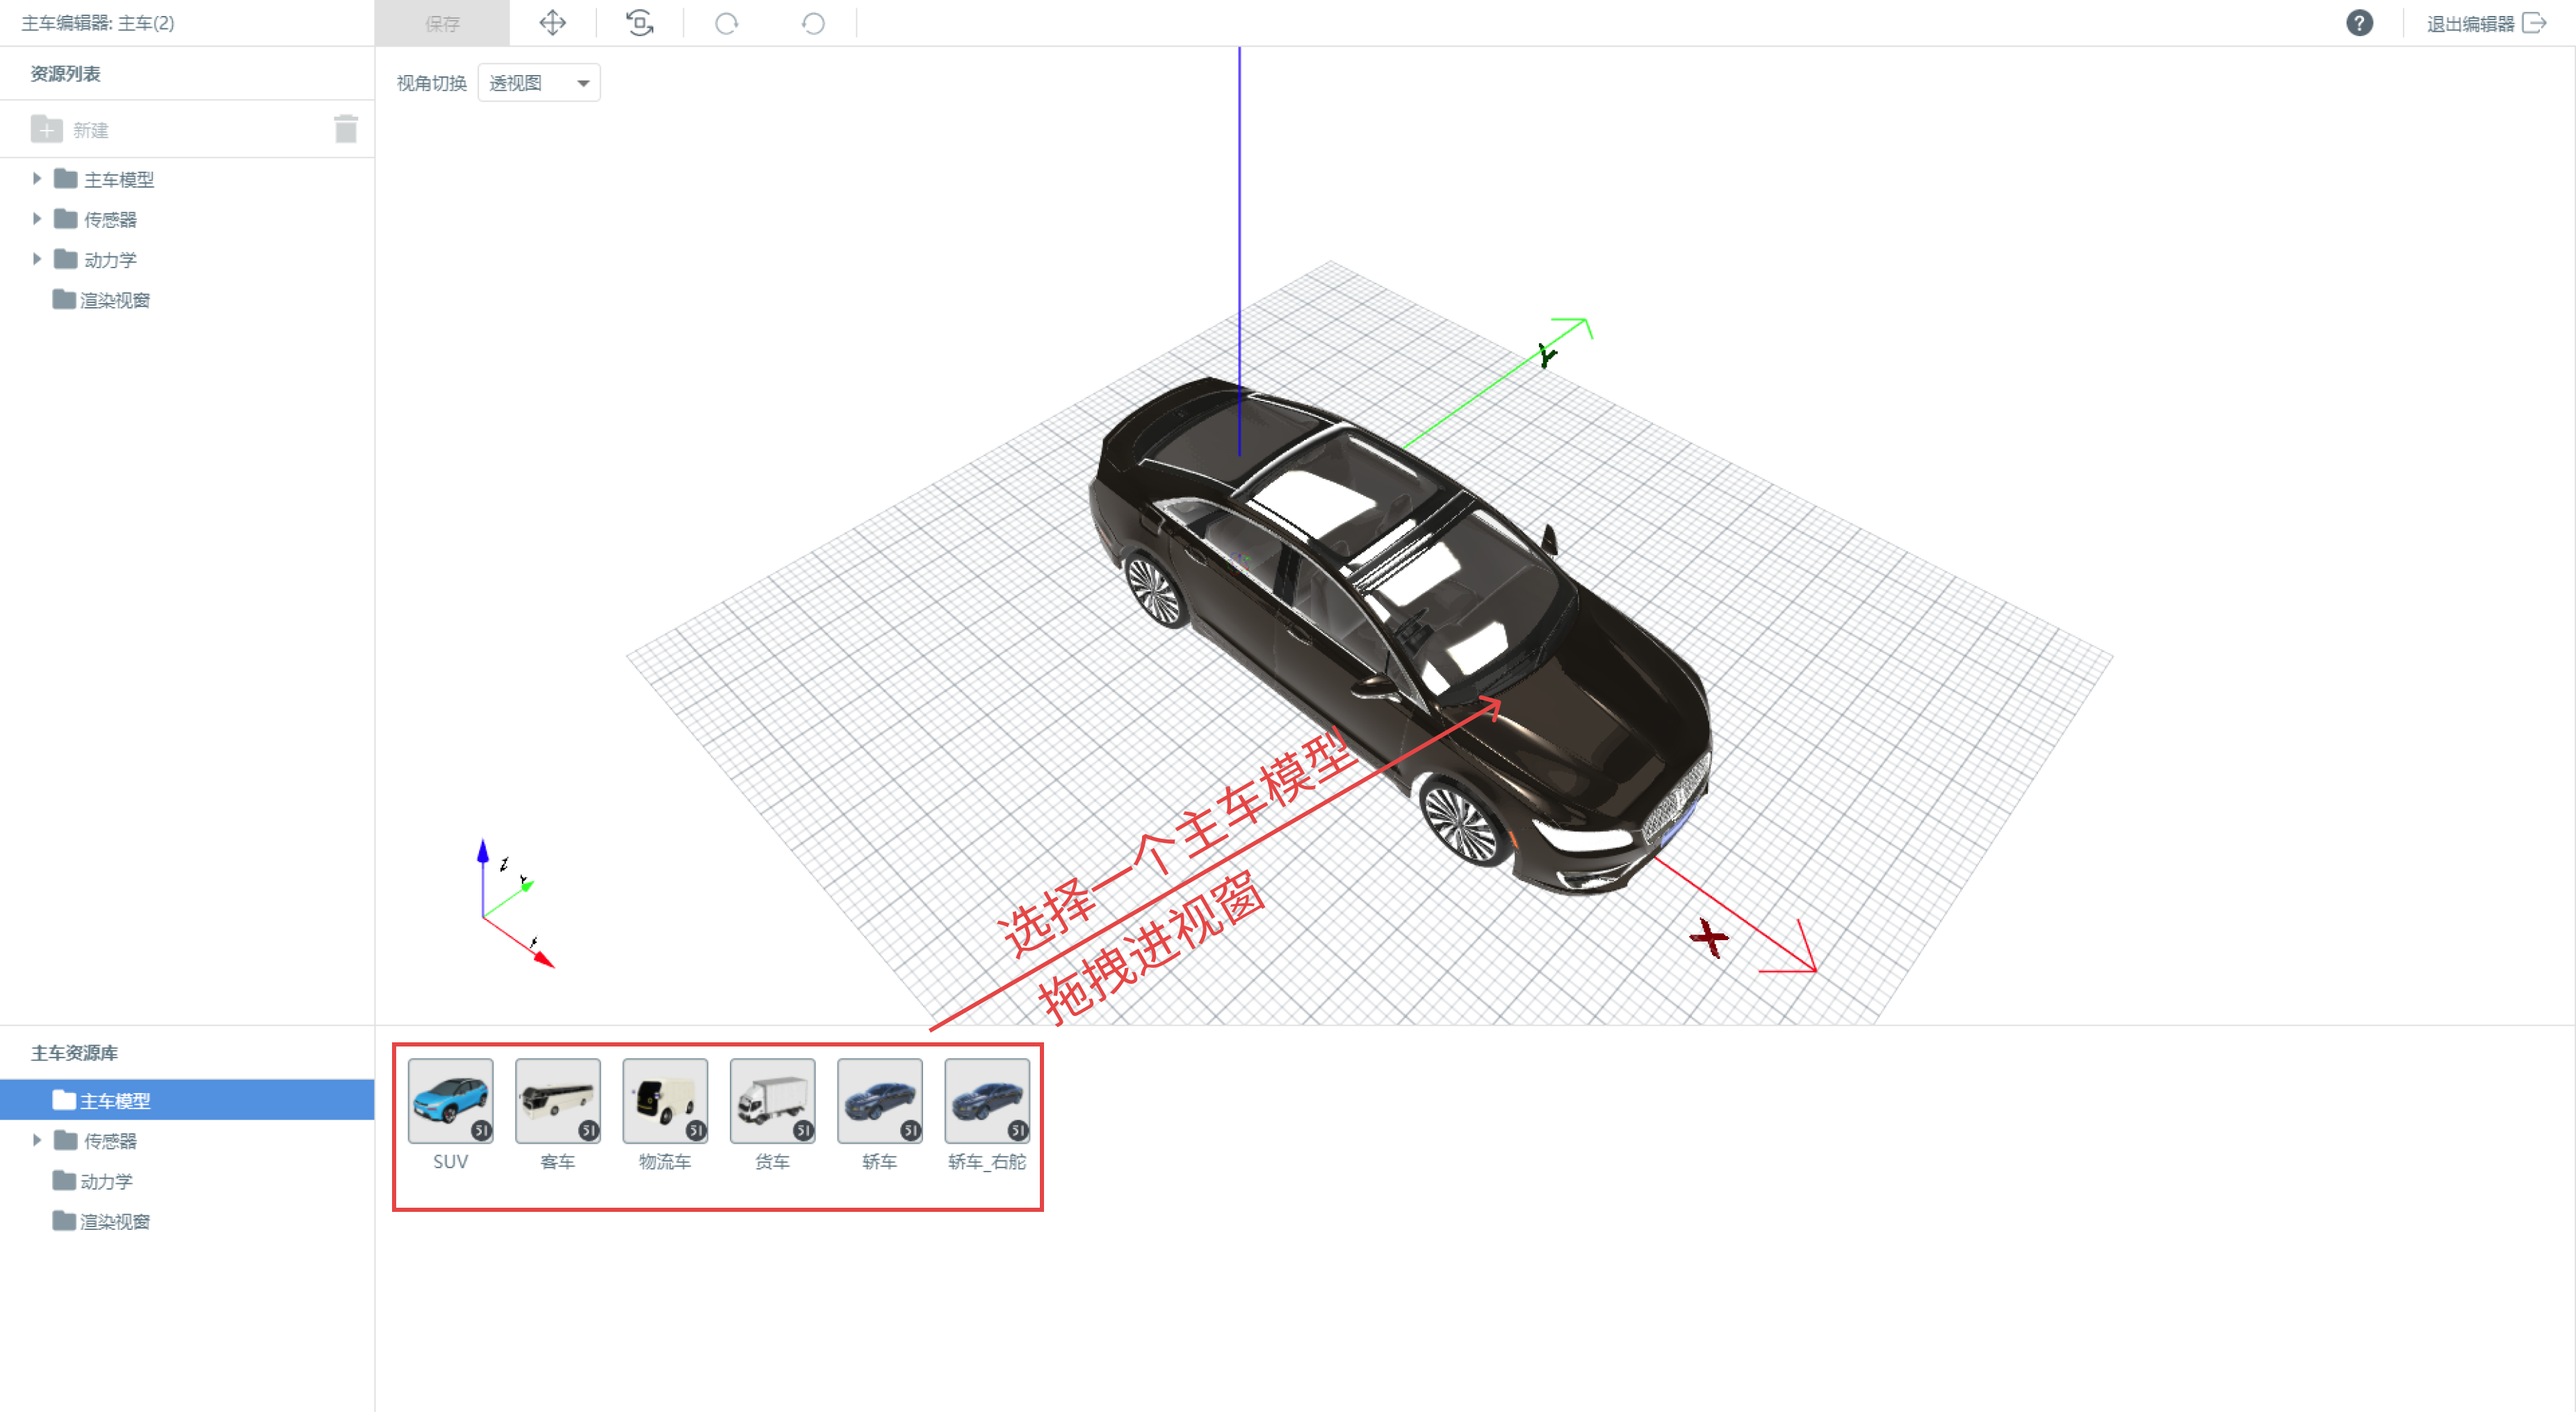The image size is (2576, 1412).
Task: Select 主车模型 in the 主车资源库 panel
Action: (x=187, y=1100)
